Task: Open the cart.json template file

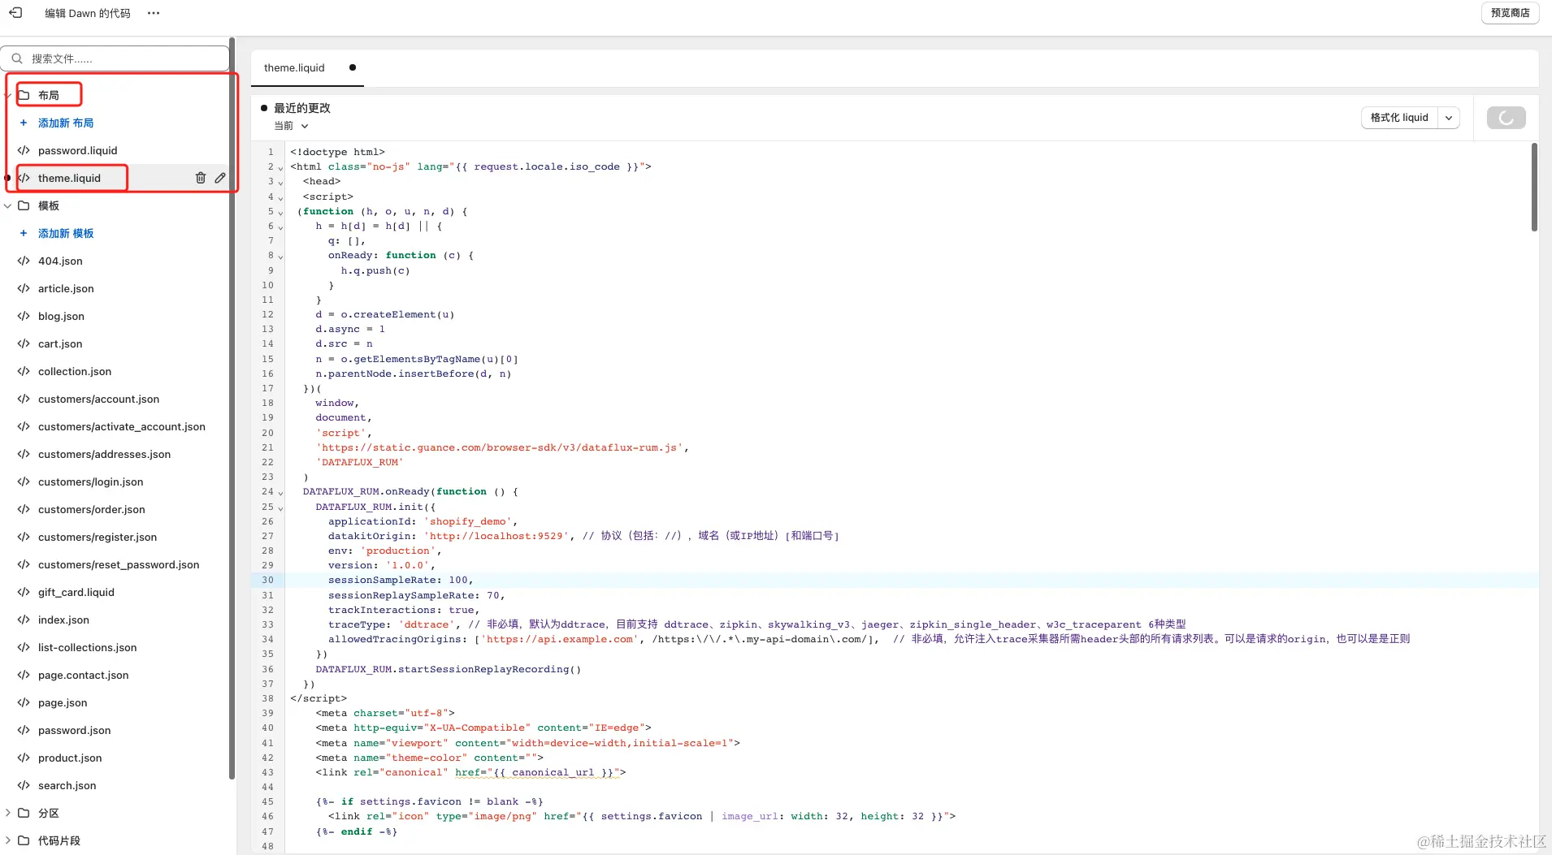Action: point(60,344)
